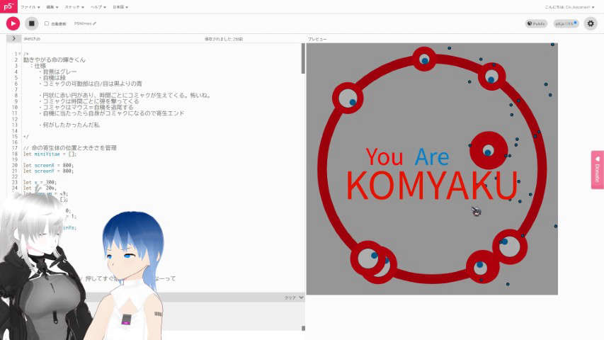Screen dimensions: 604x340
Task: Stop the running sketch
Action: coord(31,23)
